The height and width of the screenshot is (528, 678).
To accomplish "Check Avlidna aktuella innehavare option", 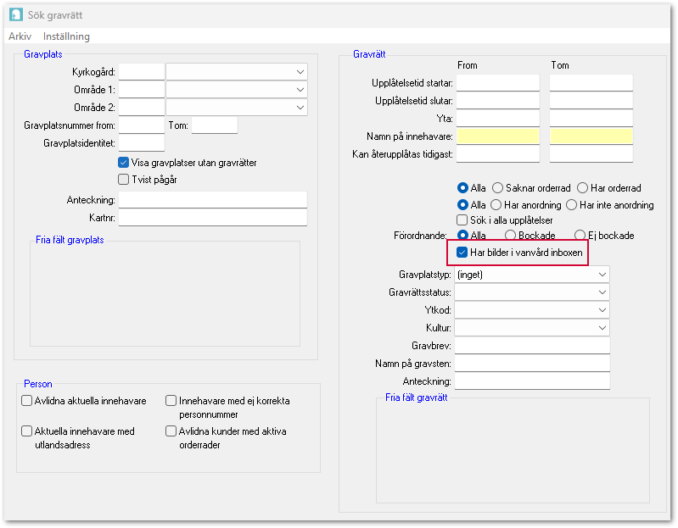I will (x=26, y=401).
